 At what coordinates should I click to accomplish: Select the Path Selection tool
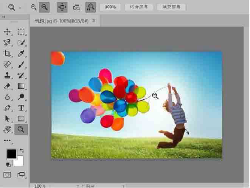click(x=7, y=119)
